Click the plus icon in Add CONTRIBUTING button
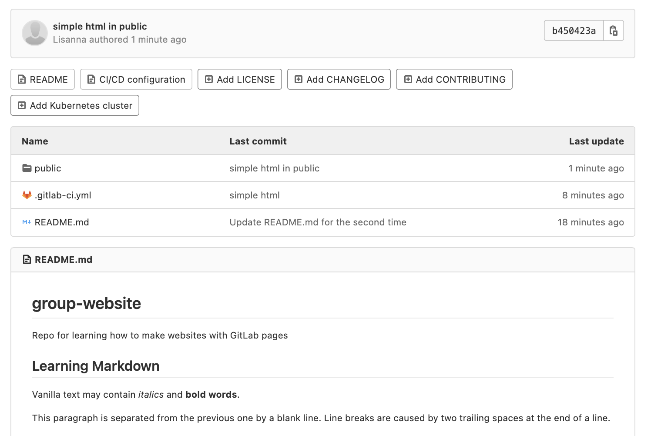Viewport: 651px width, 436px height. point(408,79)
